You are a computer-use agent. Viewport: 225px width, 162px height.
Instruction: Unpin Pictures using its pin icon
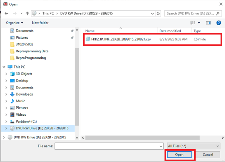point(72,38)
